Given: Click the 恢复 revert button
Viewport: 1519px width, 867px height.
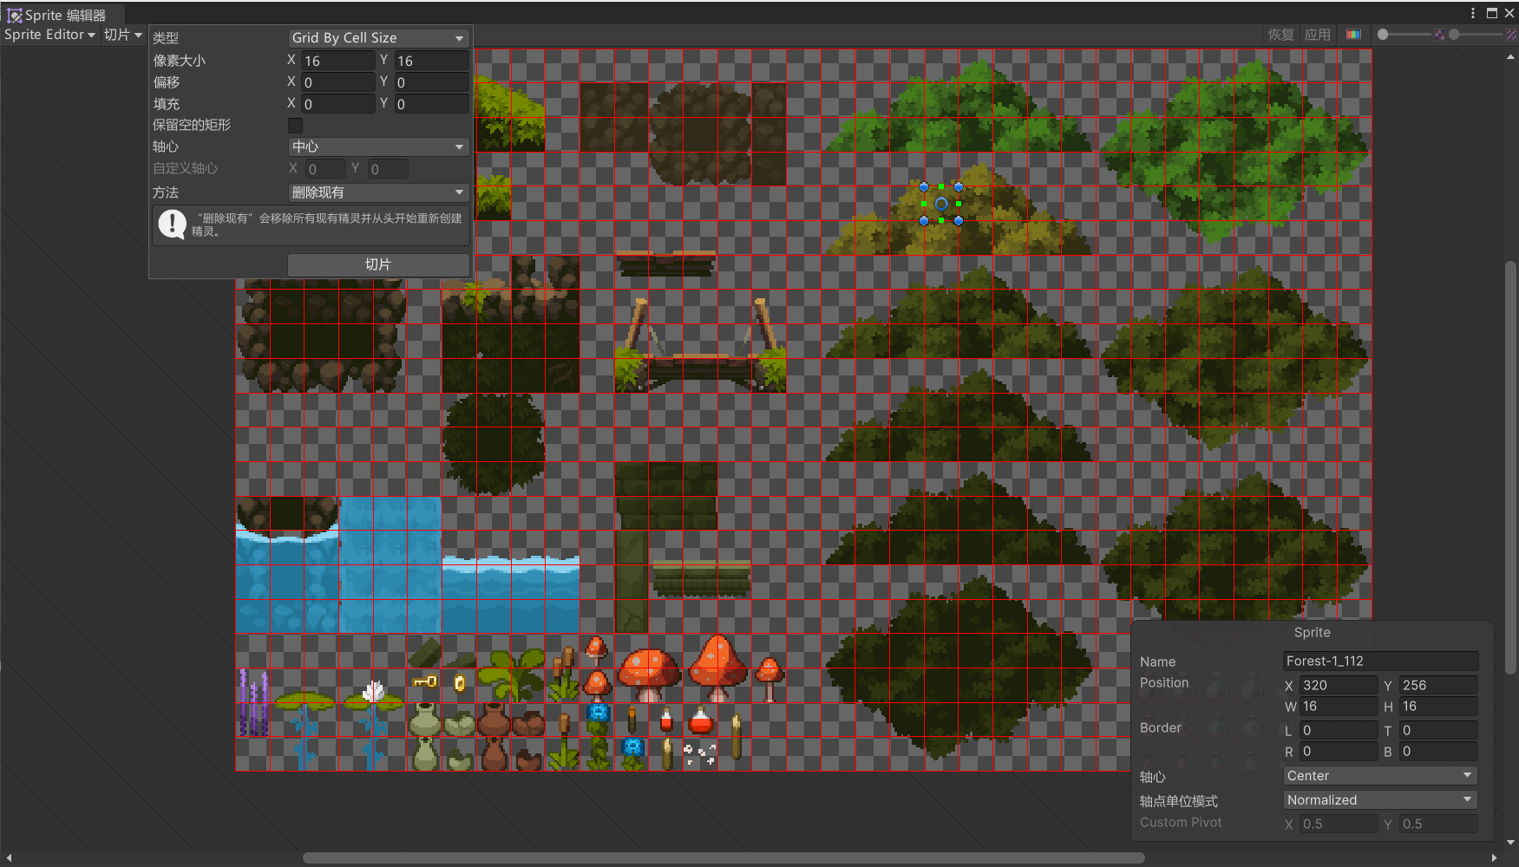Looking at the screenshot, I should pyautogui.click(x=1280, y=35).
